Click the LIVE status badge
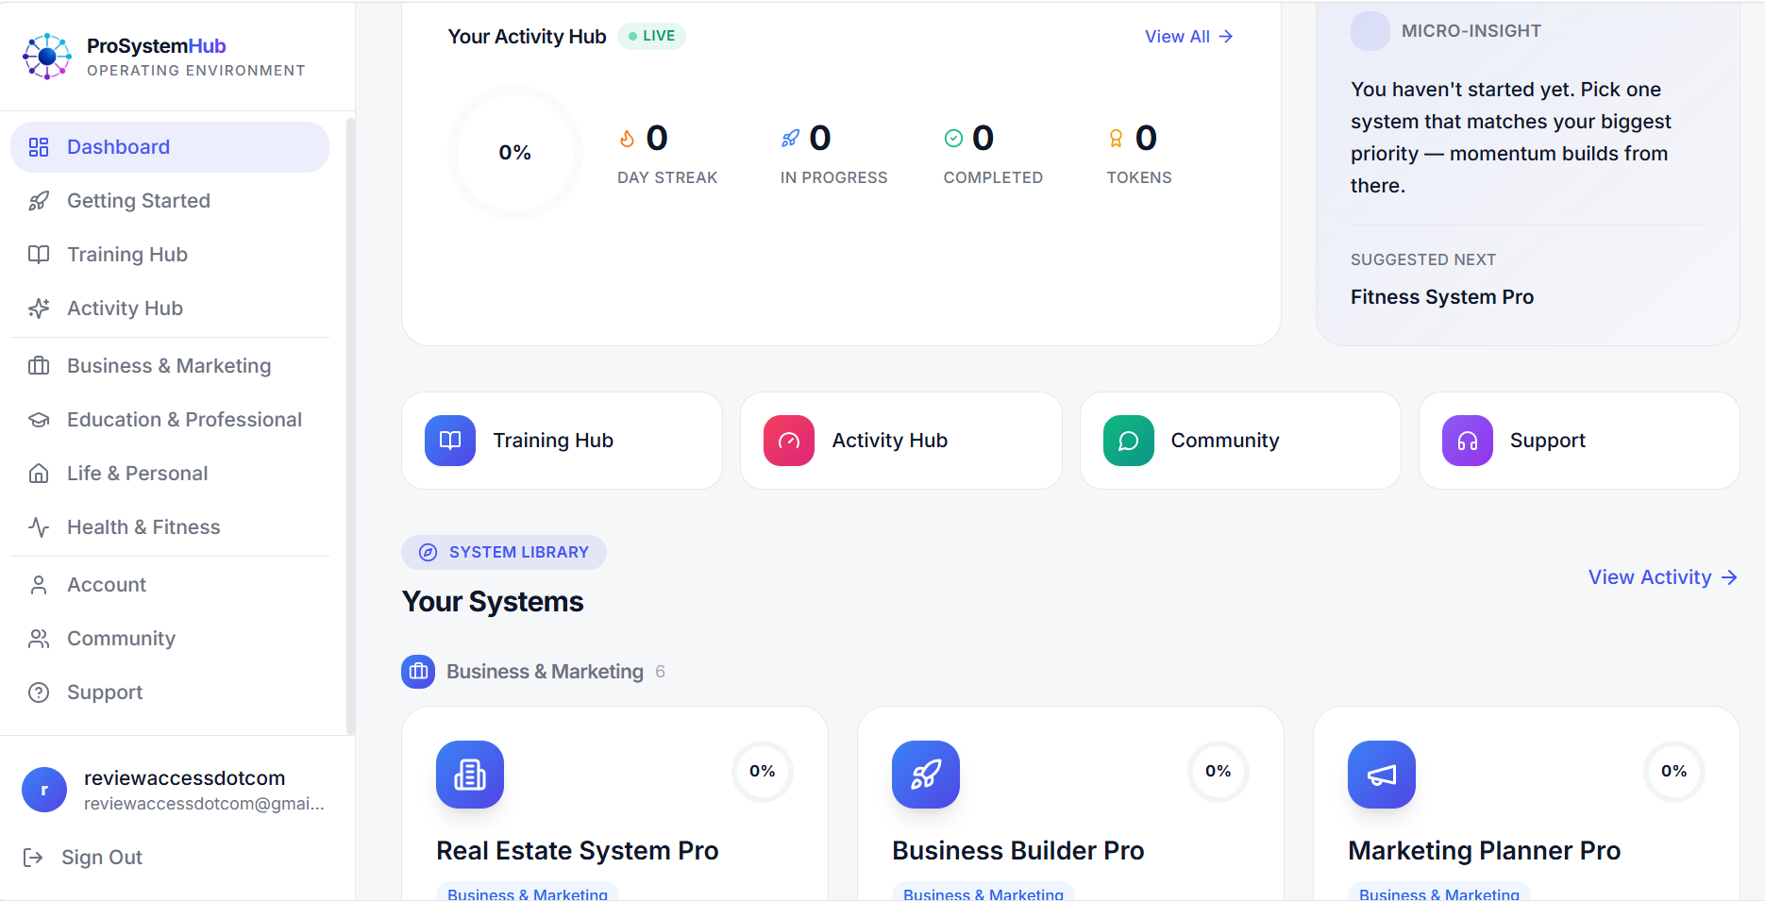This screenshot has height=901, width=1765. pos(651,36)
